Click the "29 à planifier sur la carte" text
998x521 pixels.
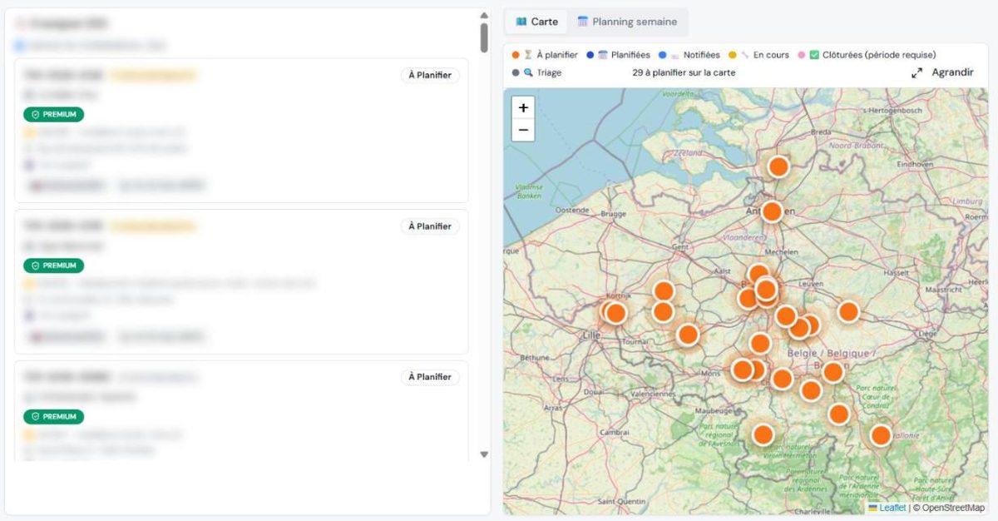click(684, 72)
